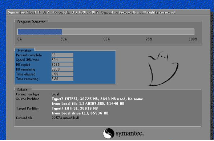Click the Percent complete value 25

(62, 55)
